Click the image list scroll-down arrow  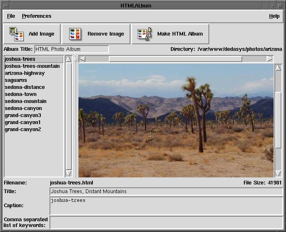pos(69,173)
